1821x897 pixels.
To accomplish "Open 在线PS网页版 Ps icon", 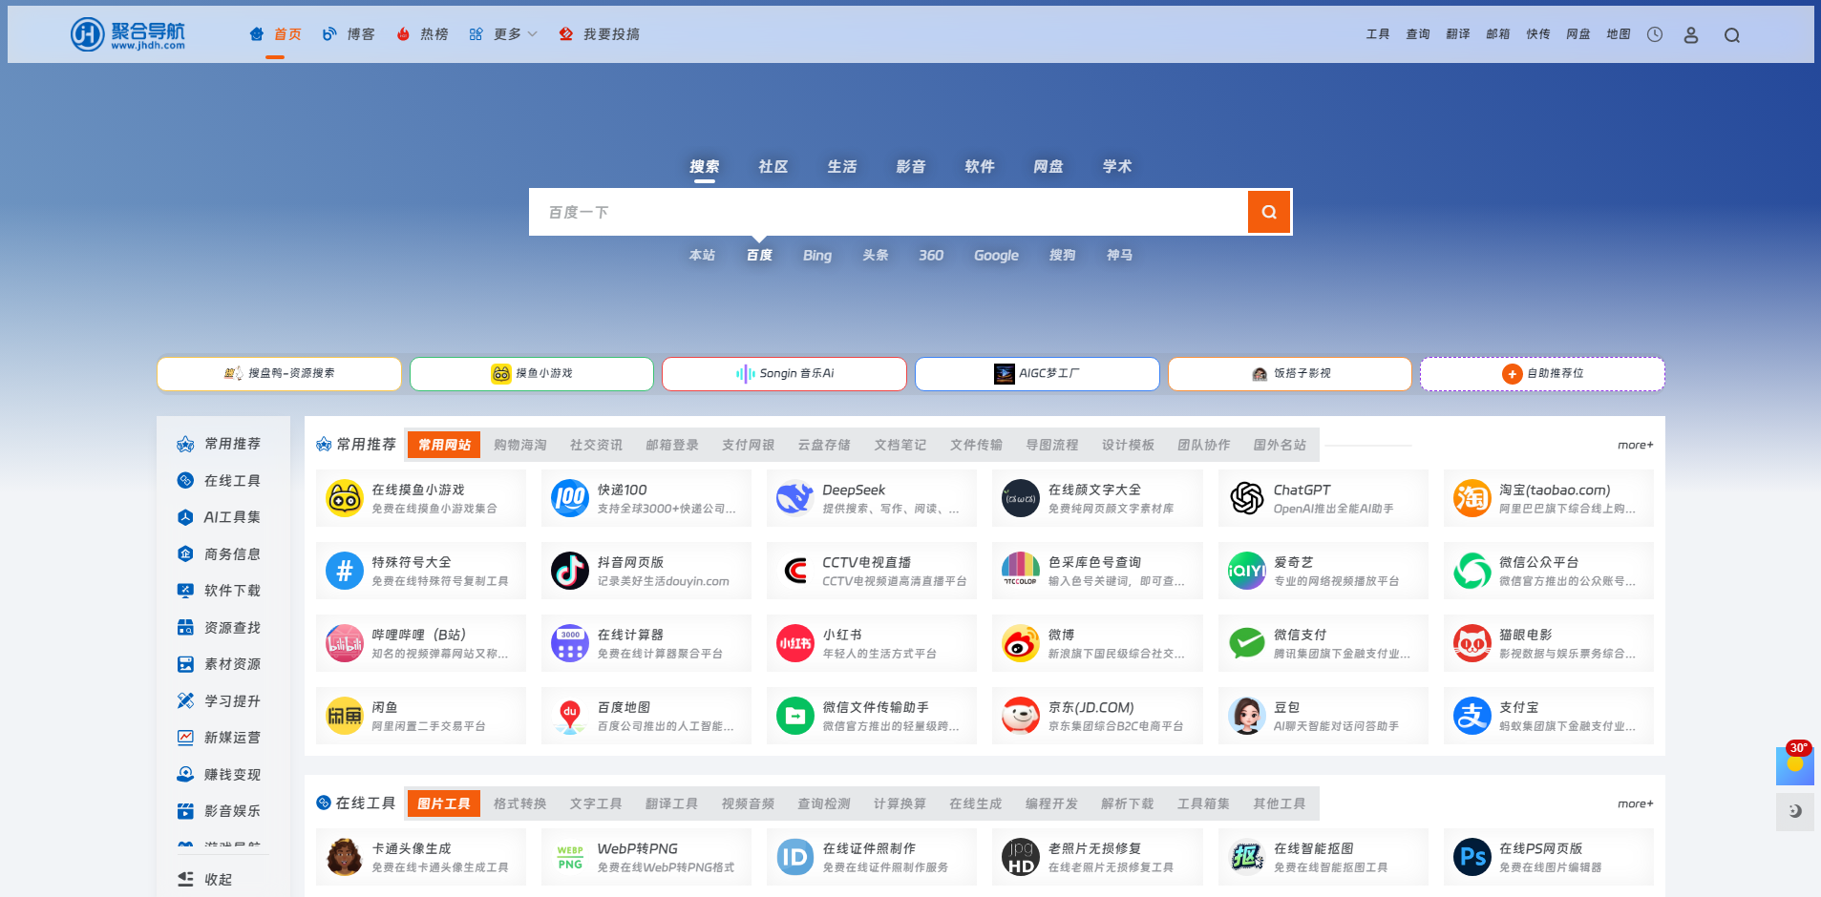I will click(1472, 857).
